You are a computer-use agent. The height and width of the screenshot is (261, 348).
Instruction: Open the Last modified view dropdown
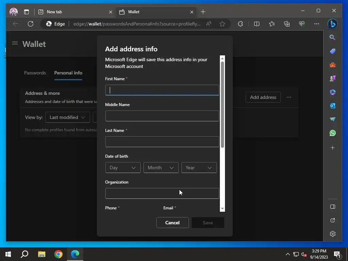pyautogui.click(x=68, y=117)
